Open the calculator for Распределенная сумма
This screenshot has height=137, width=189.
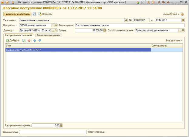61,125
